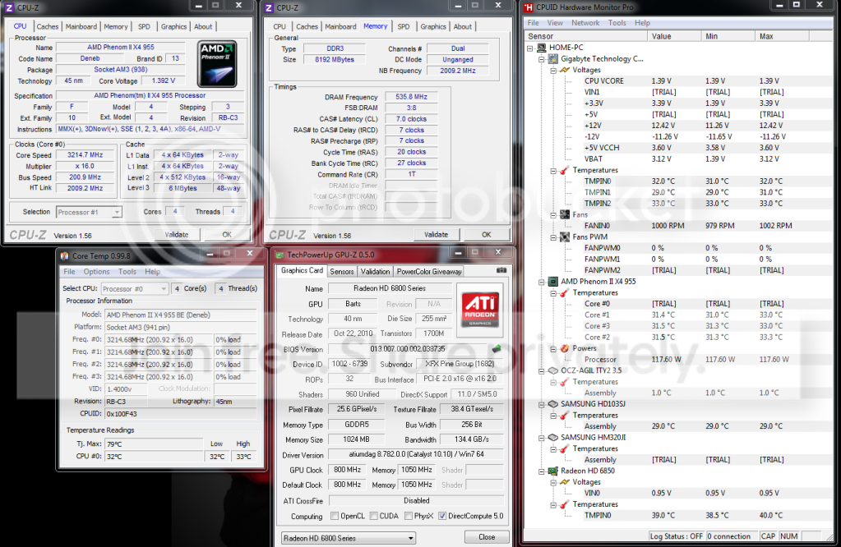Click the Validate button in CPU-Z Memory window
The image size is (841, 547).
point(436,235)
